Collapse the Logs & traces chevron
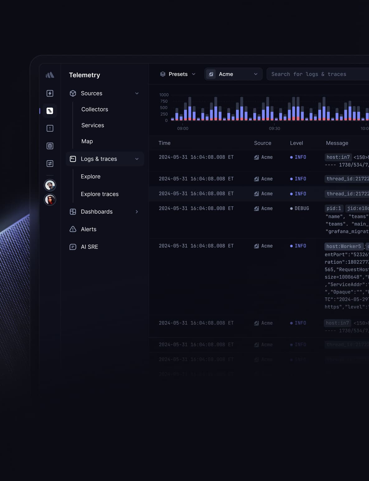The height and width of the screenshot is (481, 369). [x=137, y=159]
